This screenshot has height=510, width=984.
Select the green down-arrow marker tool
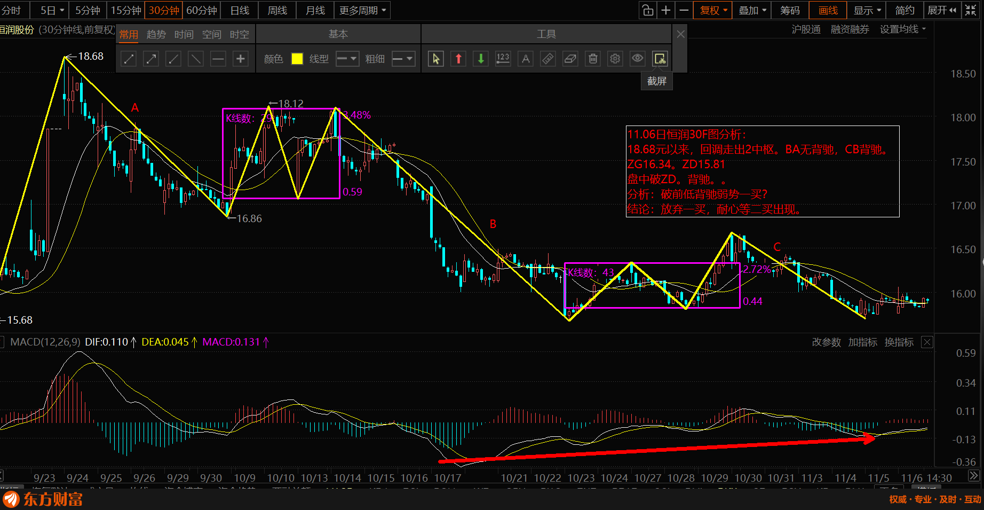coord(481,59)
